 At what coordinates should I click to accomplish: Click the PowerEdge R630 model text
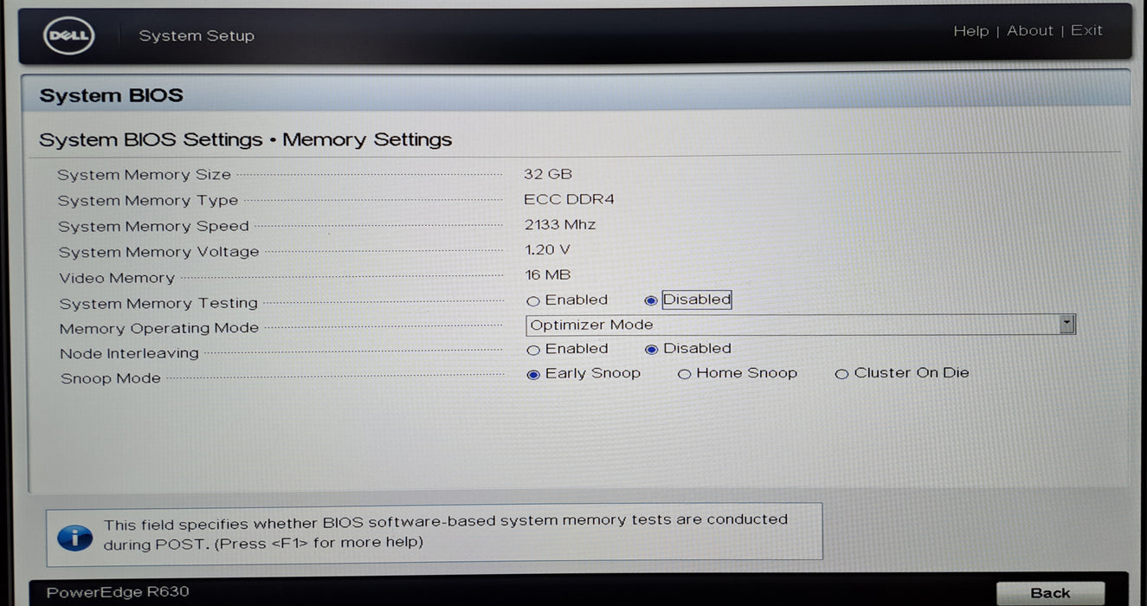click(x=118, y=592)
